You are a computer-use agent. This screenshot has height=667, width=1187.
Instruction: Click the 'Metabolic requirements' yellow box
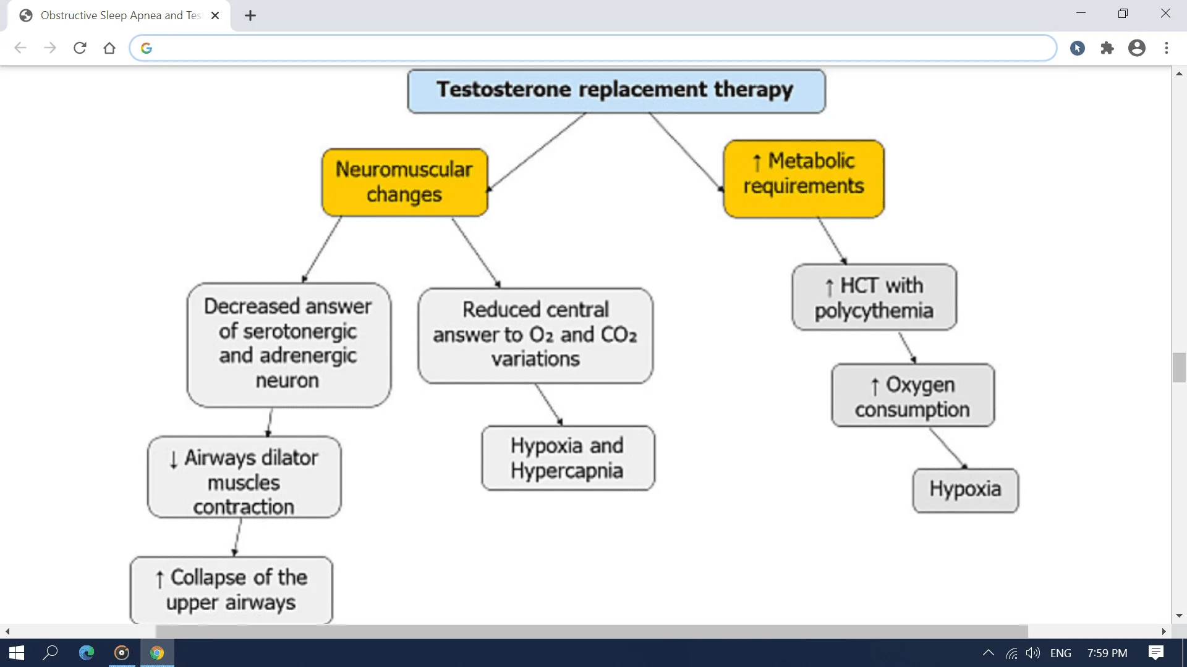click(804, 178)
